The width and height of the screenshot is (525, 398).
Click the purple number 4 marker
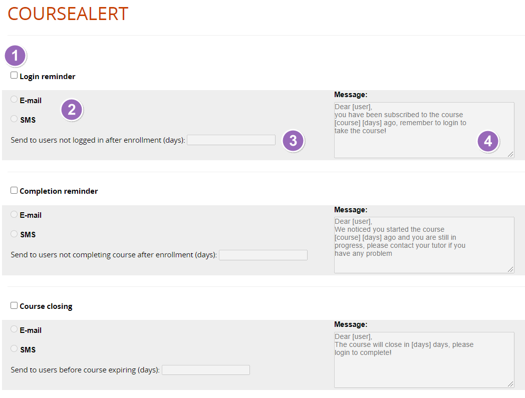488,141
